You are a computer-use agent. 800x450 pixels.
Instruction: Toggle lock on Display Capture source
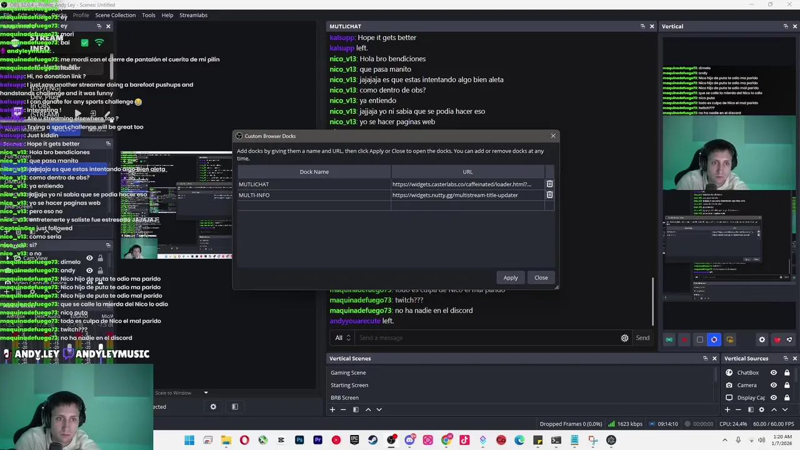[x=787, y=397]
